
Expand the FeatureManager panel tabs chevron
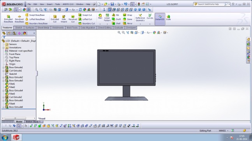click(34, 33)
